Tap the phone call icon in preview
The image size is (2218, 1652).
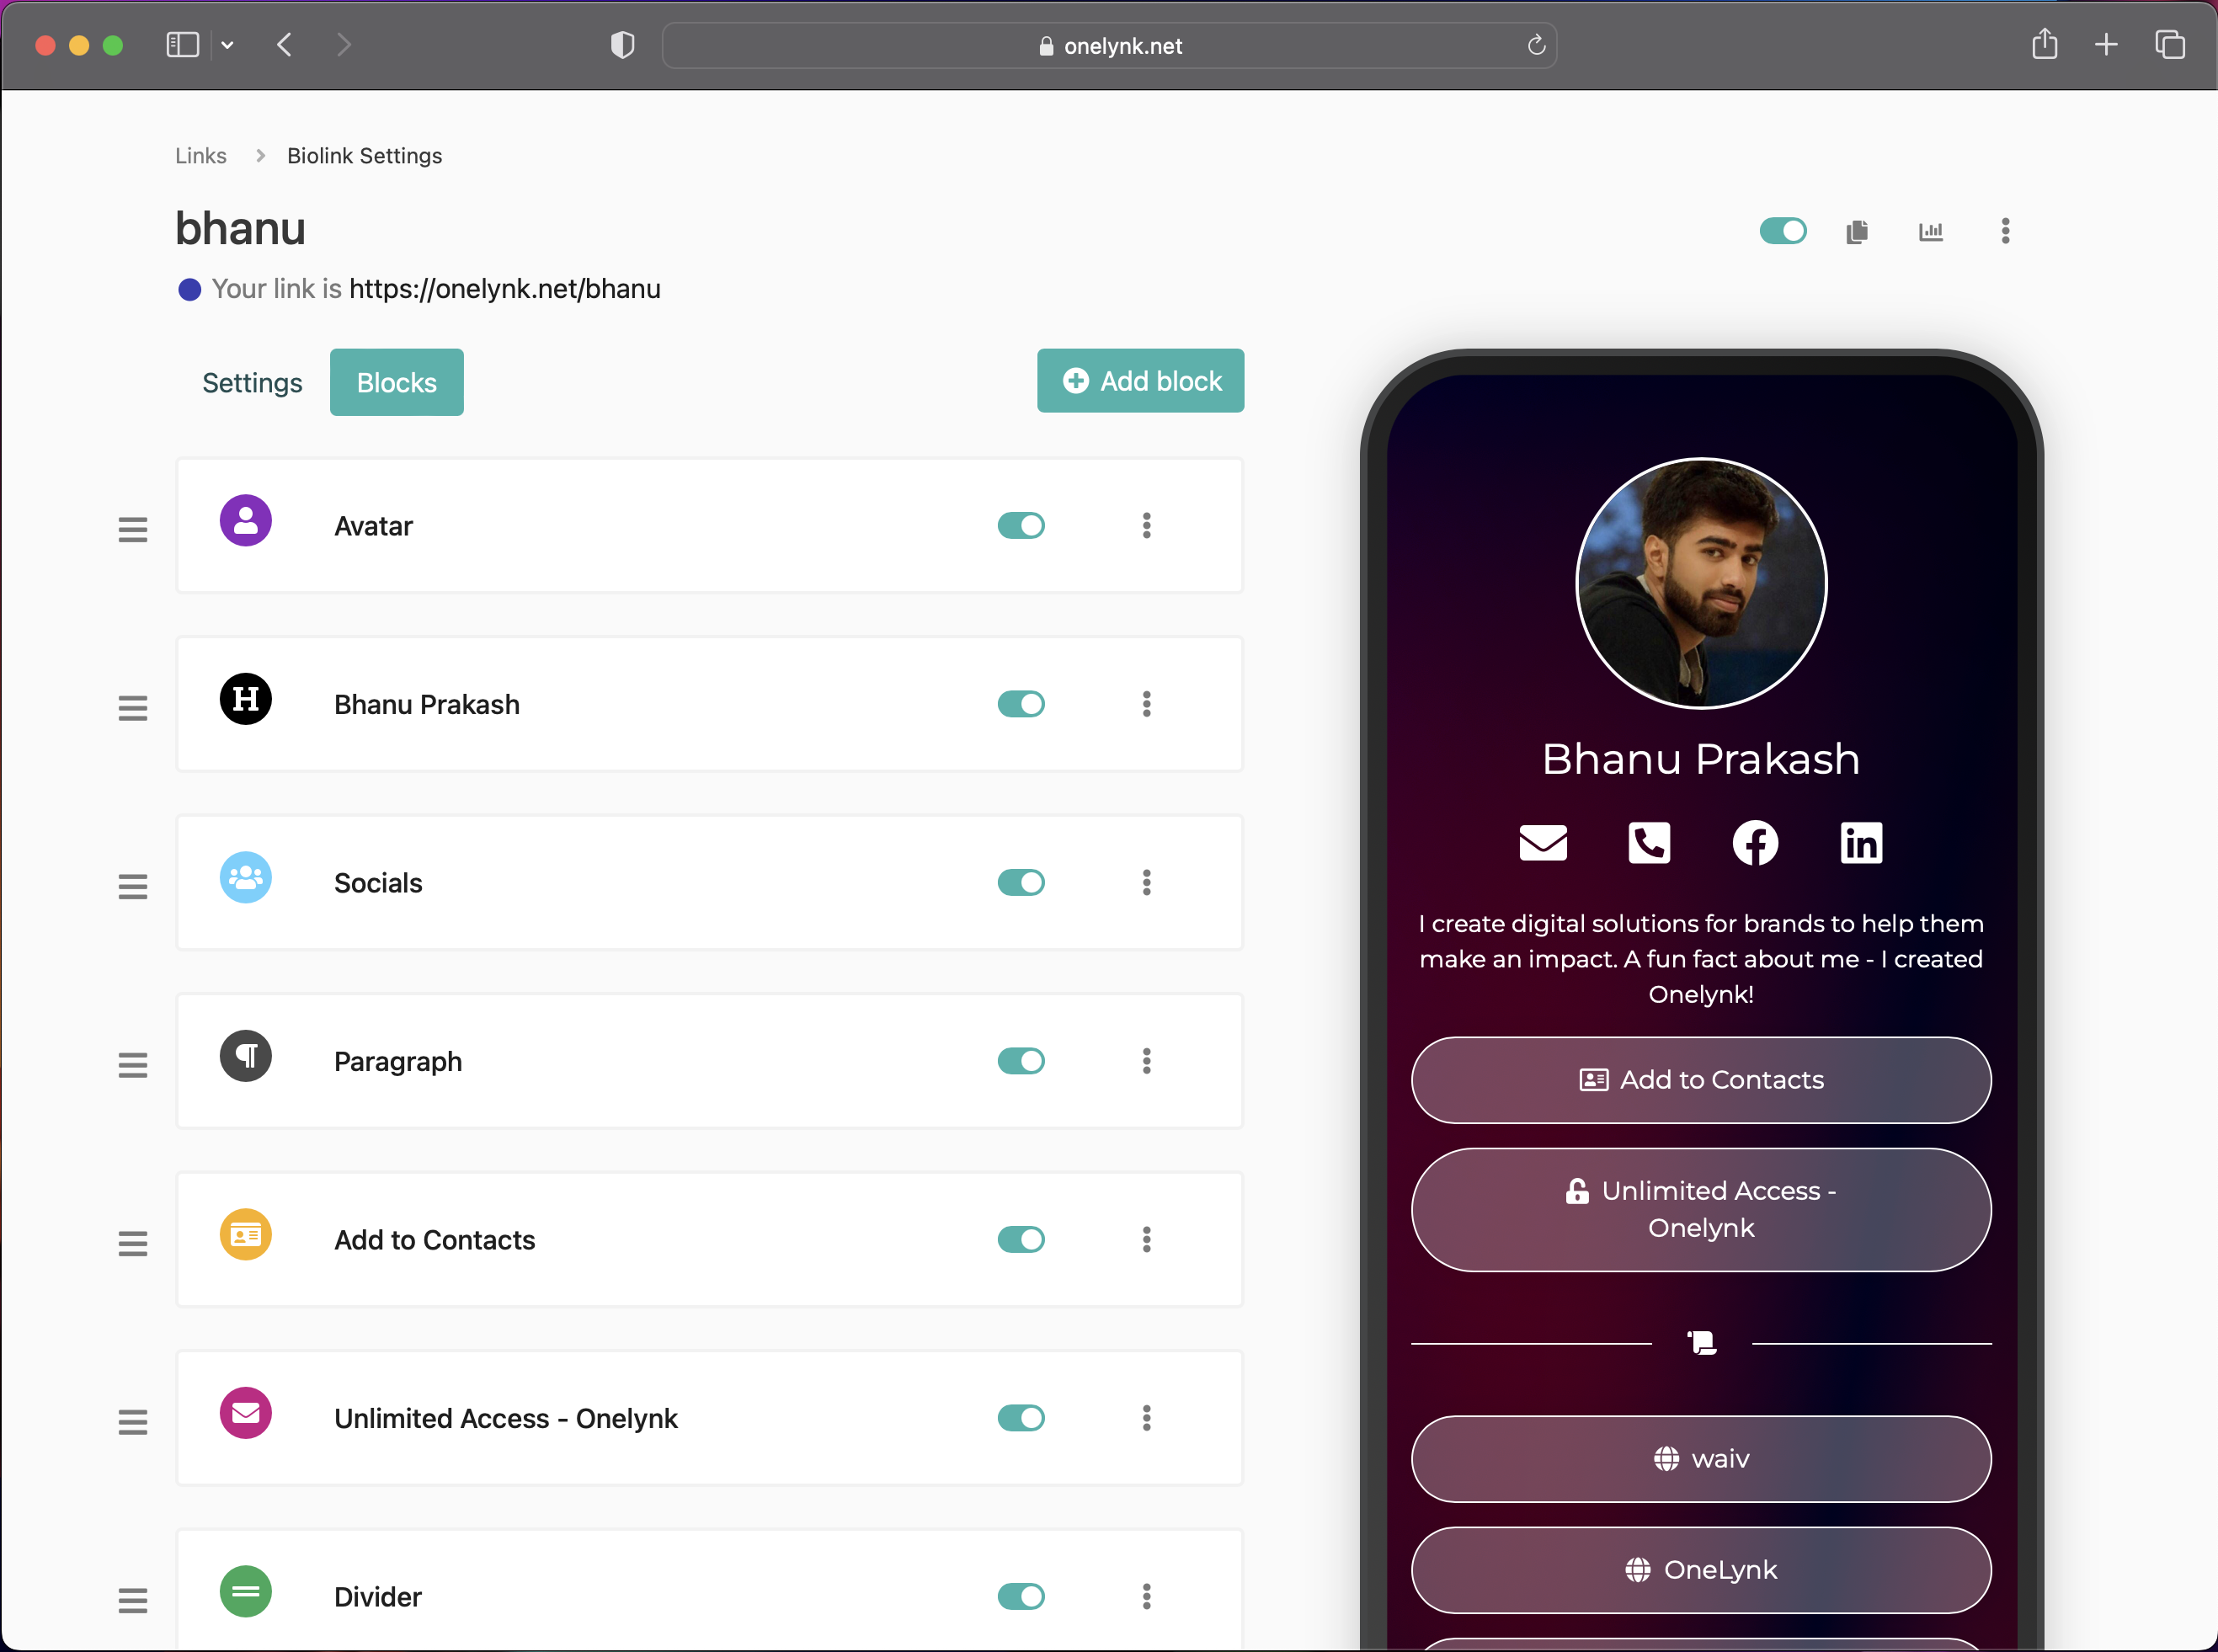tap(1649, 843)
